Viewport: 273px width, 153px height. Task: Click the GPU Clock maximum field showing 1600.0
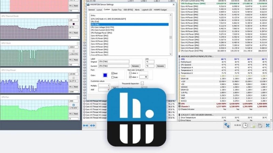tap(73, 47)
